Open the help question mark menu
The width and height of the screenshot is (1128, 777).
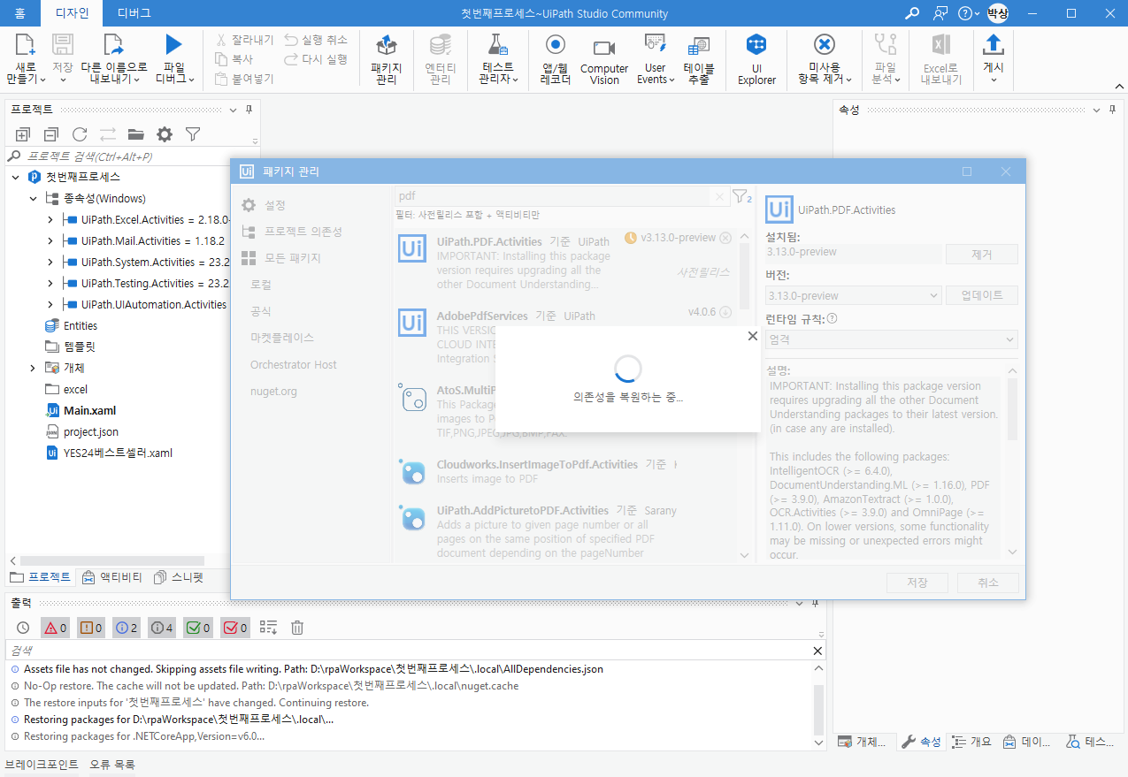969,13
